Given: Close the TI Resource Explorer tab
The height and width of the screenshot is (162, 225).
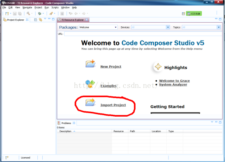Looking at the screenshot, I should [87, 19].
